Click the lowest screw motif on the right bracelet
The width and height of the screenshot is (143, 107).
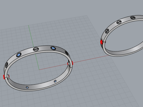click(107, 31)
